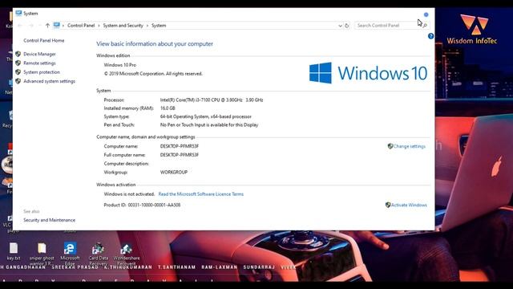This screenshot has width=513, height=289.
Task: Open the address bar history dropdown
Action: click(340, 26)
